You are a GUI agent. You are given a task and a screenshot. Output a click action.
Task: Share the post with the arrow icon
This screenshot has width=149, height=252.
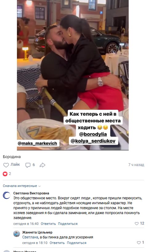[x=42, y=165]
